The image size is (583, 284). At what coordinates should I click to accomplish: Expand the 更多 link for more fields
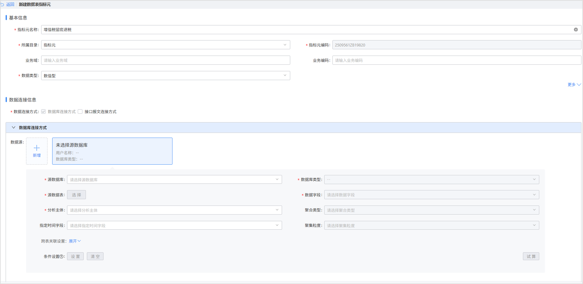[x=574, y=85]
